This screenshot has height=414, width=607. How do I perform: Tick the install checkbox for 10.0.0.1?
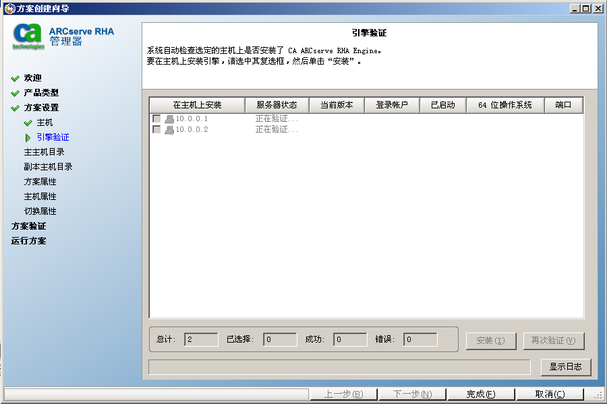tap(156, 118)
